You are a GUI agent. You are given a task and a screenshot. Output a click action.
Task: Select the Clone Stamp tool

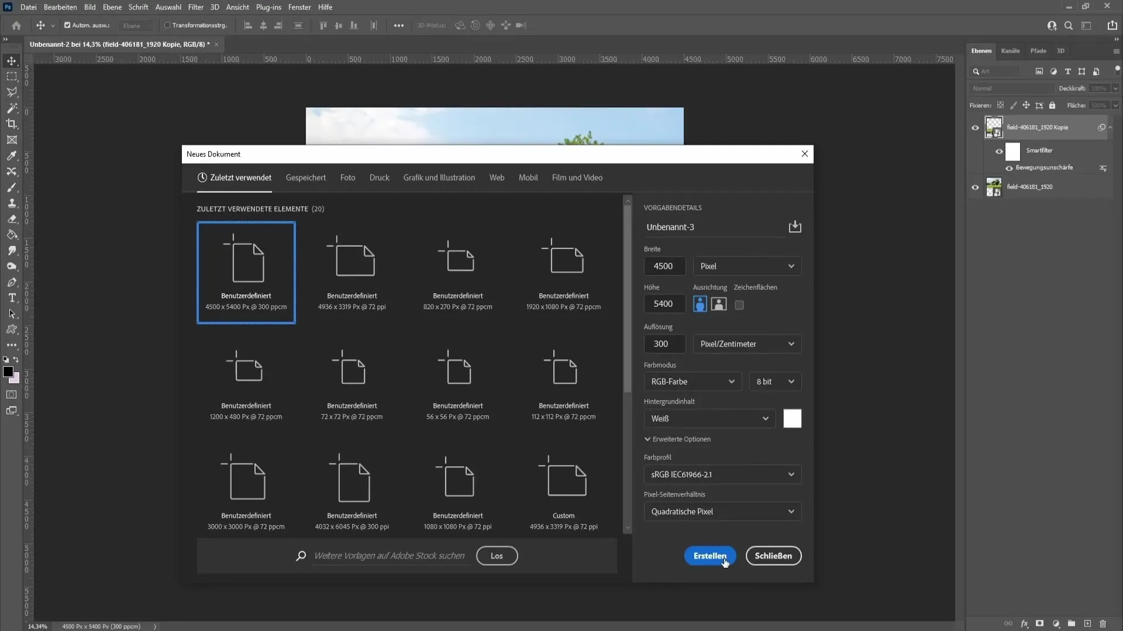[x=12, y=203]
